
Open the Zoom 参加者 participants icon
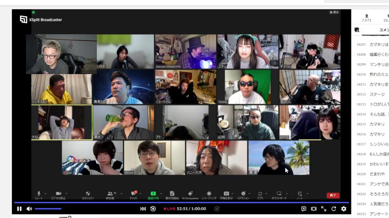[x=111, y=193]
